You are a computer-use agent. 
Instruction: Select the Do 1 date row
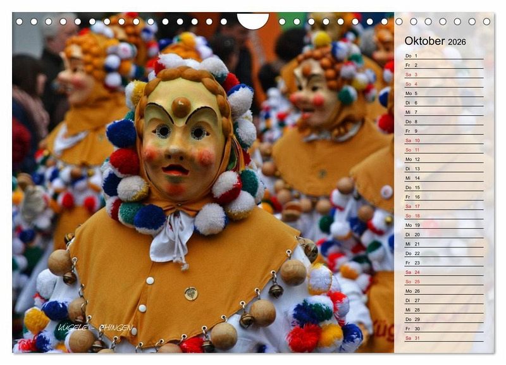[443, 56]
